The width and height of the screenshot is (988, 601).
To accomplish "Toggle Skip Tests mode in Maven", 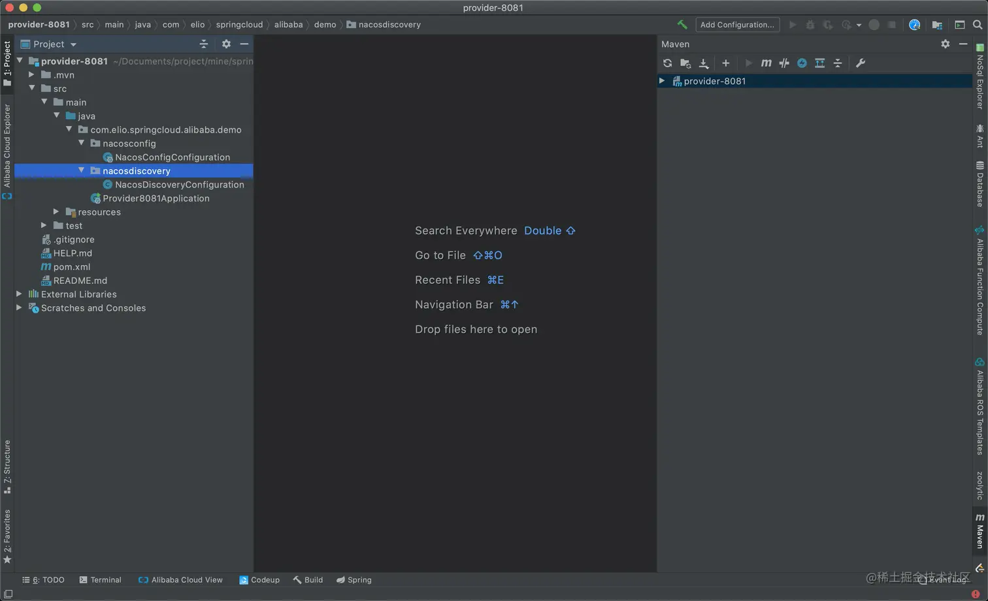I will pyautogui.click(x=802, y=63).
